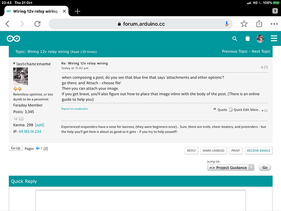The height and width of the screenshot is (211, 281).
Task: Click the forum.arduino.cc address bar
Action: coord(140,24)
